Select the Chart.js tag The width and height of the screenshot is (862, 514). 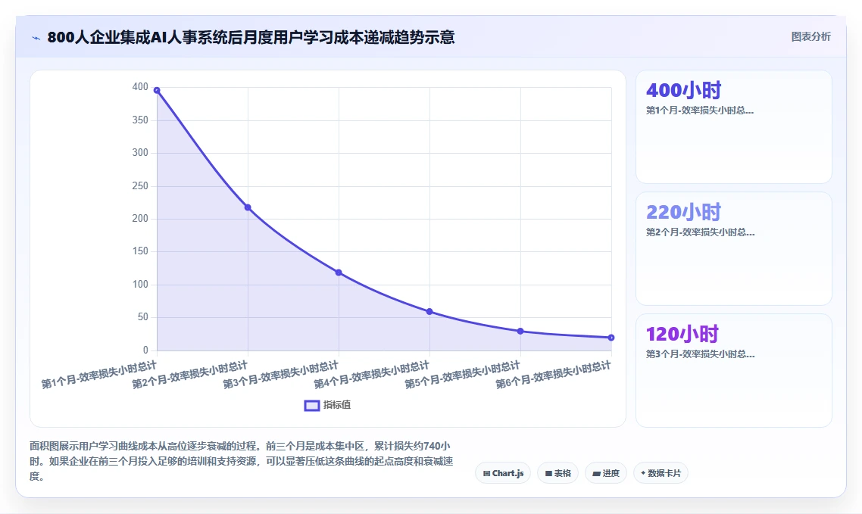[503, 473]
